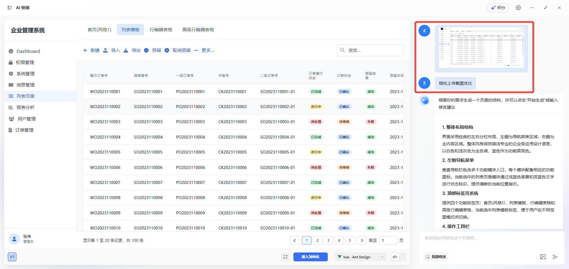This screenshot has height=269, width=569.
Task: Open 报表分析 in the sidebar menu
Action: tap(25, 107)
